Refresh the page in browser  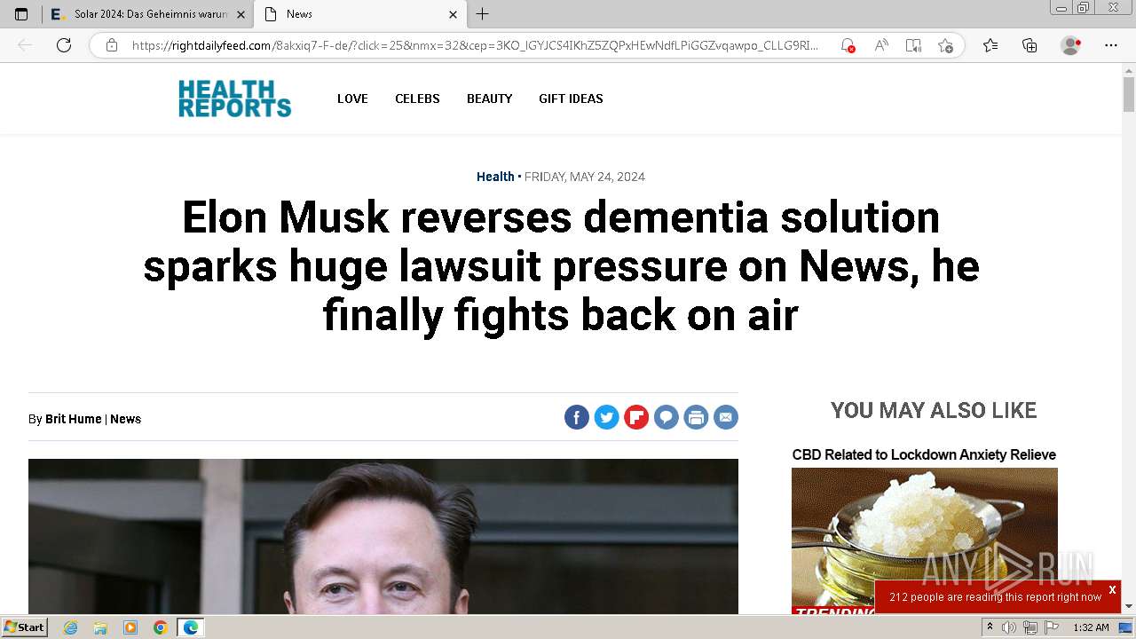64,45
